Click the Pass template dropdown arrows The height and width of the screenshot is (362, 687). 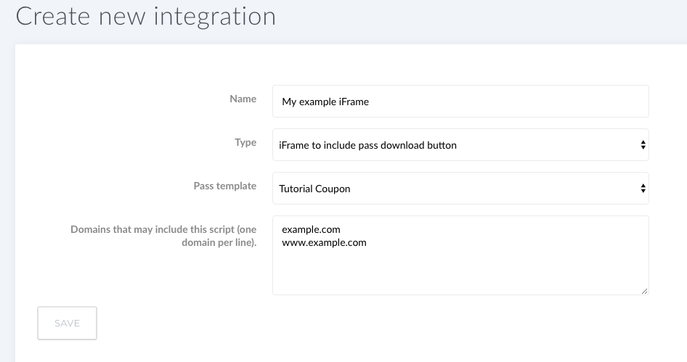click(643, 188)
